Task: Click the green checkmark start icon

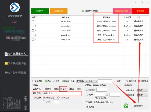Action: [126, 106]
